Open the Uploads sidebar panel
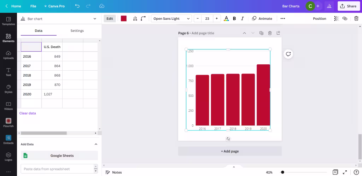362x176 pixels. tap(8, 55)
